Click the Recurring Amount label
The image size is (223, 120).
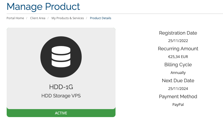pos(178,49)
